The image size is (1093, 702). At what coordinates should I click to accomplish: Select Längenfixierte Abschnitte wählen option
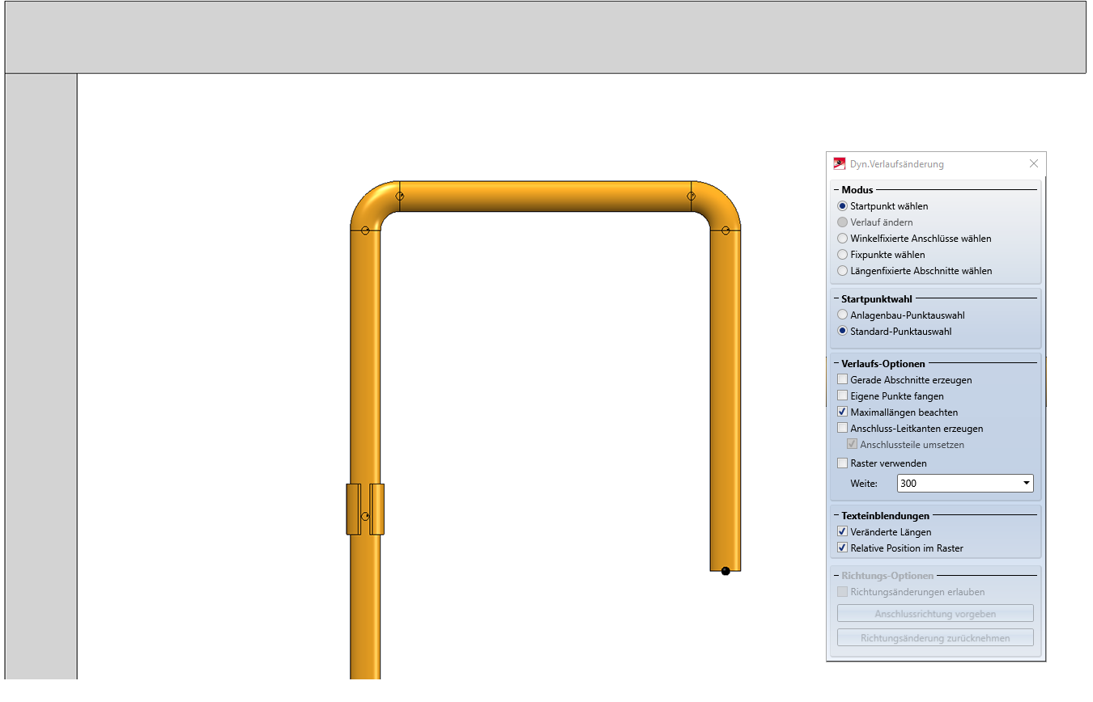(x=843, y=271)
